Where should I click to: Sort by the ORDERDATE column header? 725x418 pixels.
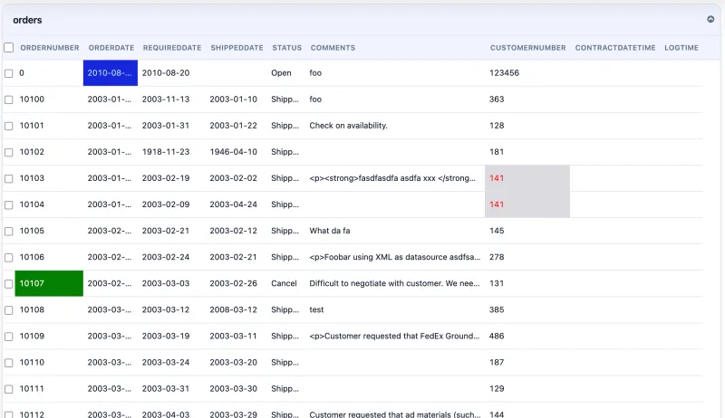[111, 48]
